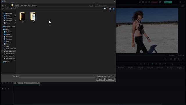Open Help with the blue question mark
This screenshot has width=186, height=105.
[x=114, y=9]
